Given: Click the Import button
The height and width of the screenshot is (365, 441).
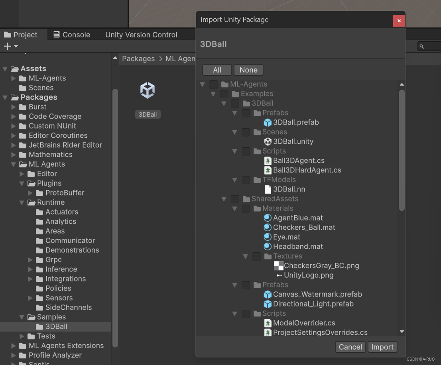Looking at the screenshot, I should 382,347.
